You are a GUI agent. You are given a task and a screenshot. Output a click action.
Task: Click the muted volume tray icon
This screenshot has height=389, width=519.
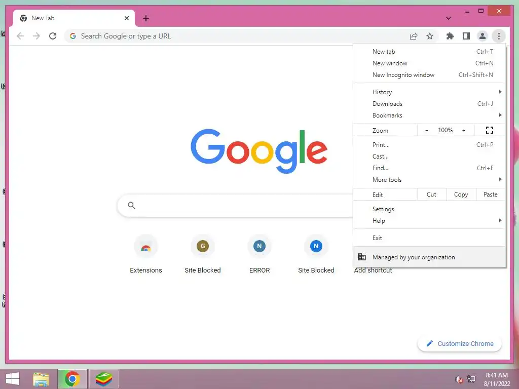459,379
